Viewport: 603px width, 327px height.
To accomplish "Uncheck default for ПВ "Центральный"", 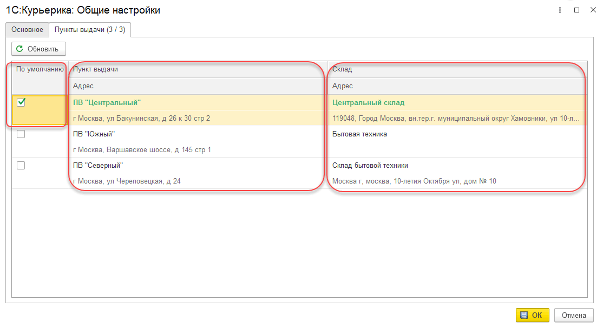I will click(21, 102).
